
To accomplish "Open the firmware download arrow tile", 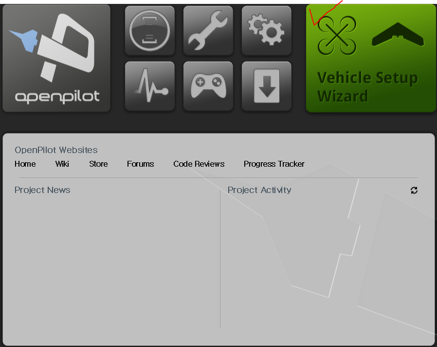I will click(267, 86).
